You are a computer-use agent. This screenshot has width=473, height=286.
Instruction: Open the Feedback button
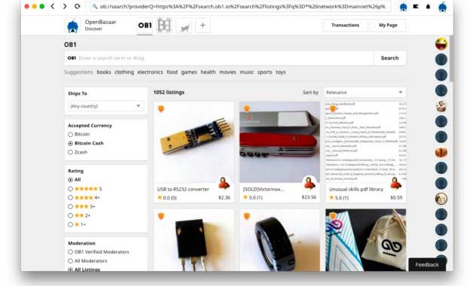tap(427, 265)
